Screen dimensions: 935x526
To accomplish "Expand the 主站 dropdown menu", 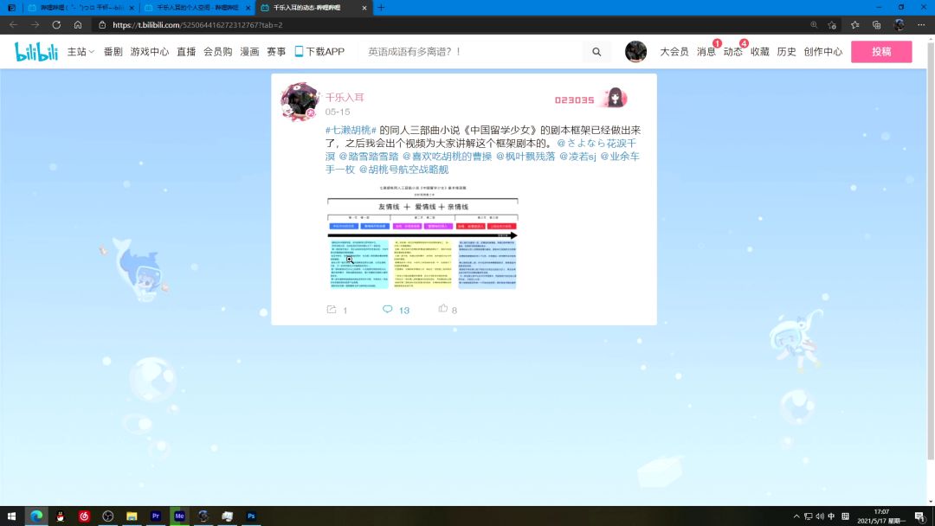I will 81,52.
